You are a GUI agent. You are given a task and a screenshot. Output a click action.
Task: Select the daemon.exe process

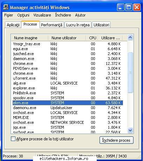tap(67, 59)
